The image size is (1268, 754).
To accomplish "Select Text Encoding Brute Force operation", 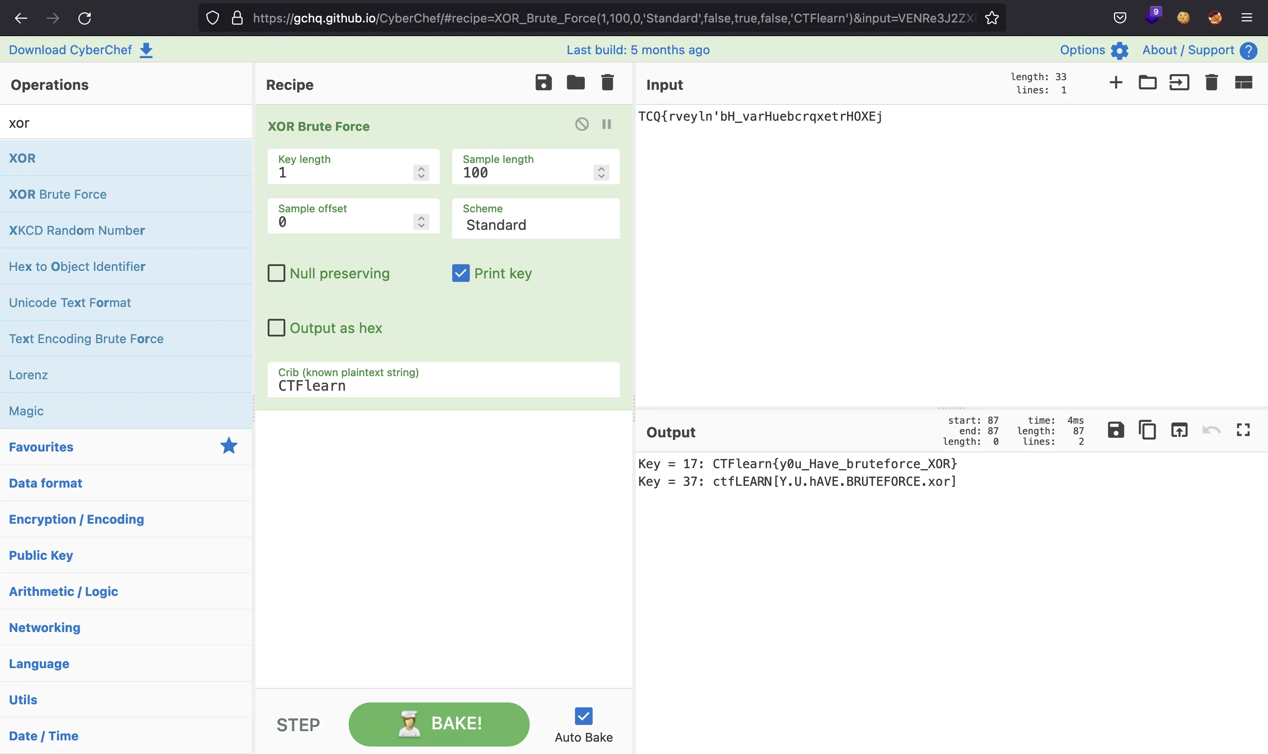I will coord(126,338).
